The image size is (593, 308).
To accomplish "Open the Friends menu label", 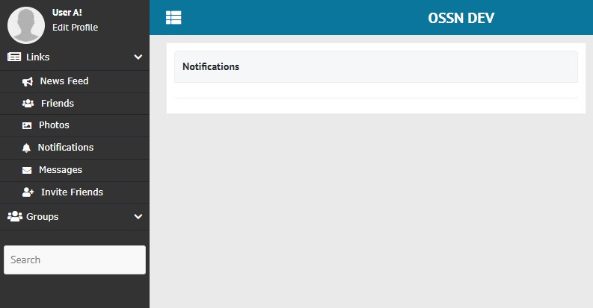I will [x=58, y=104].
